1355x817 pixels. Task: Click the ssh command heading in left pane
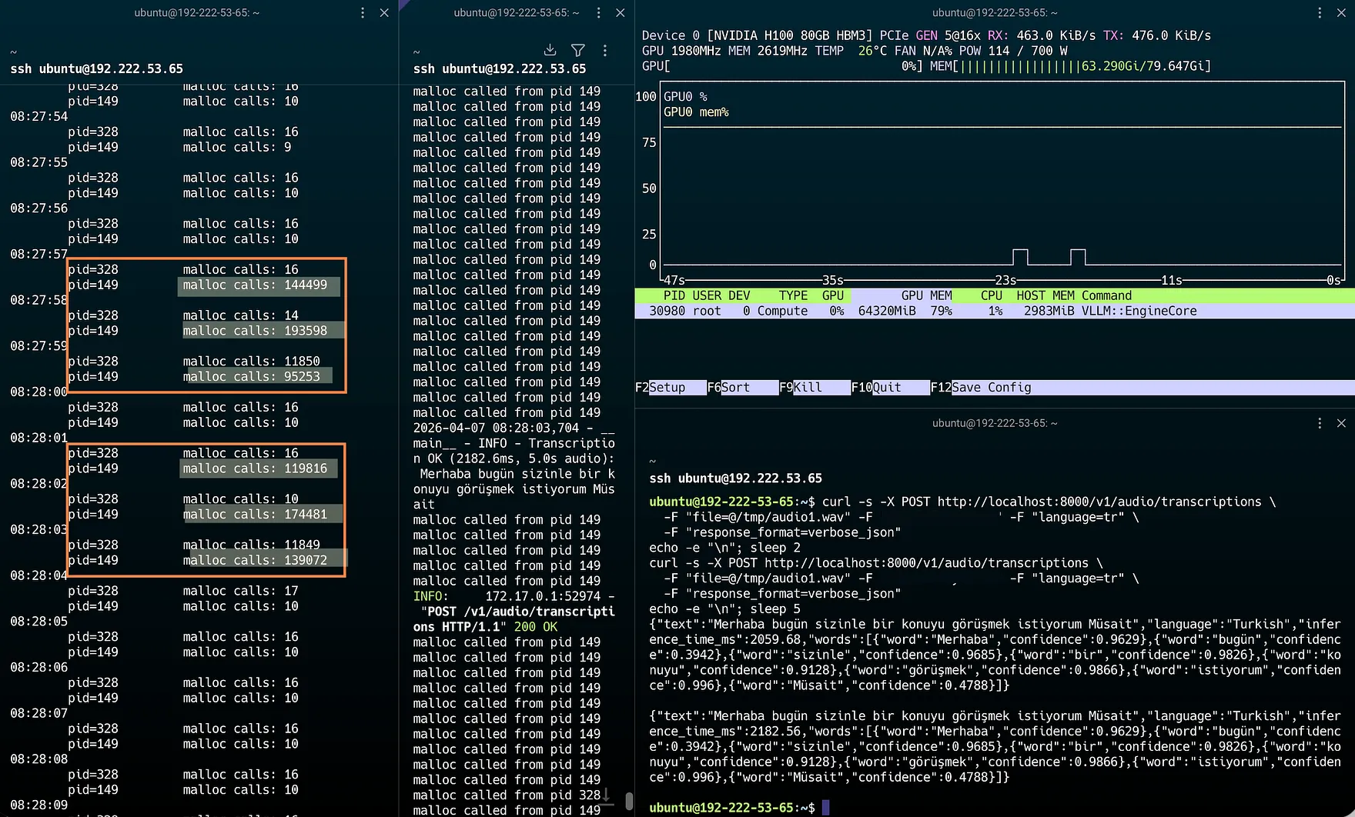[96, 69]
